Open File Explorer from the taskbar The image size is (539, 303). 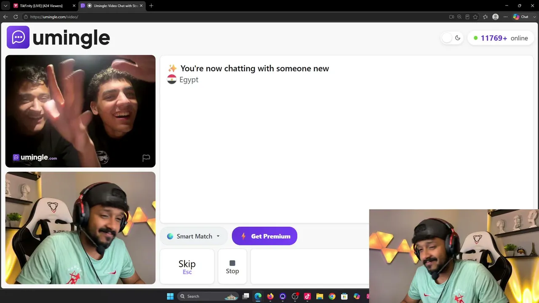pyautogui.click(x=320, y=296)
